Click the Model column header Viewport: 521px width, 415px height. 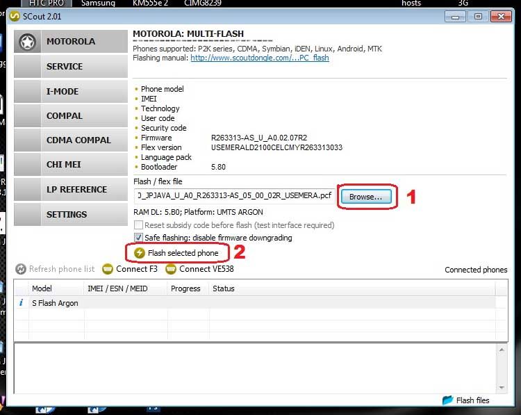56,288
